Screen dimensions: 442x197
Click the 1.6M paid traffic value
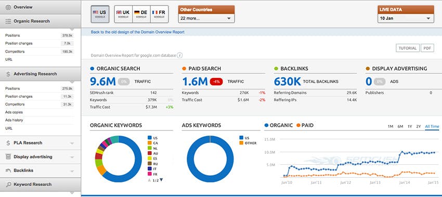point(195,82)
